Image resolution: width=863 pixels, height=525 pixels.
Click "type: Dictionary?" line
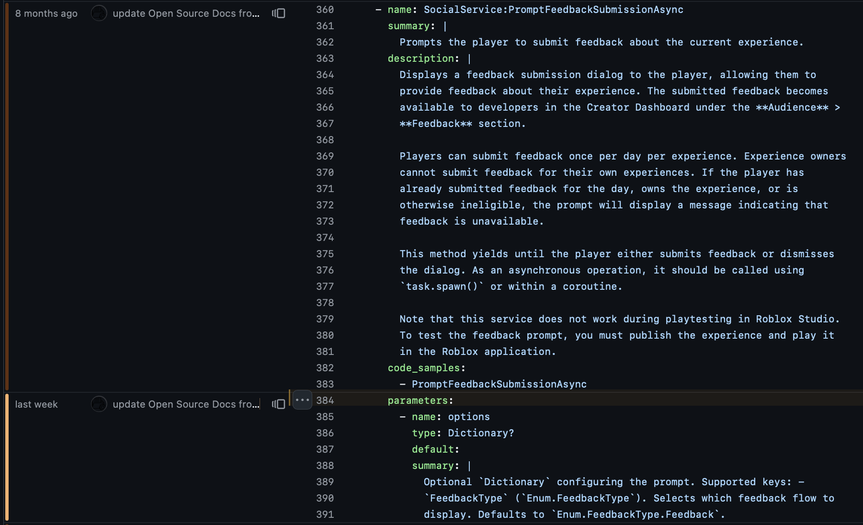tap(463, 433)
